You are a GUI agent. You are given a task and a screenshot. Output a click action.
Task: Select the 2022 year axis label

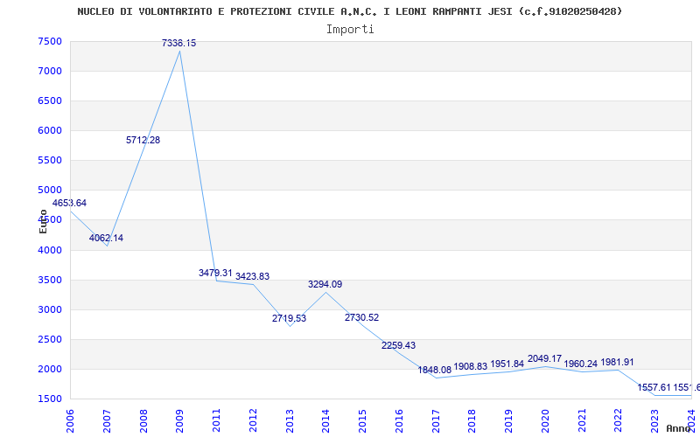[619, 421]
